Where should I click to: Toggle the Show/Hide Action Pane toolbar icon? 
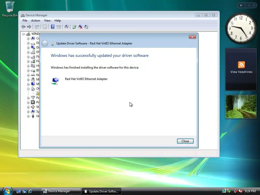click(59, 27)
